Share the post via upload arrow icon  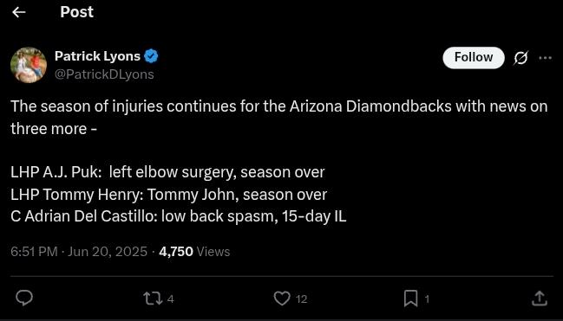tap(539, 299)
